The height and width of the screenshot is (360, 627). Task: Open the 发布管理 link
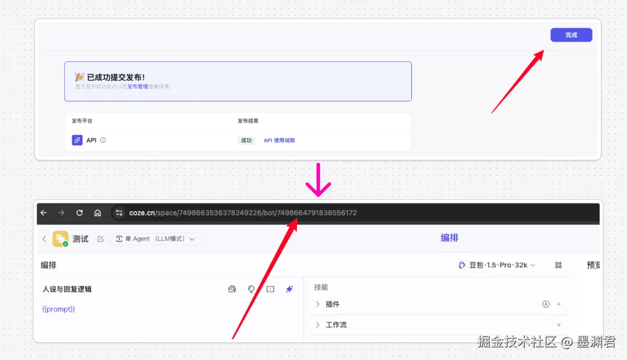[137, 86]
